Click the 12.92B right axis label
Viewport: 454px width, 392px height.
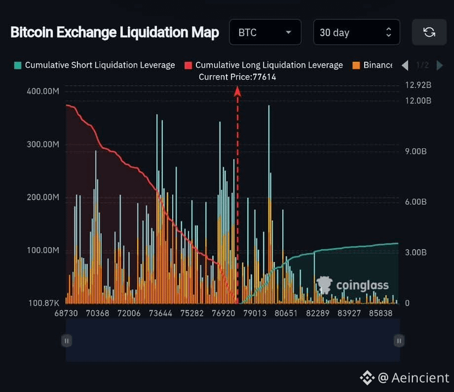pos(418,85)
